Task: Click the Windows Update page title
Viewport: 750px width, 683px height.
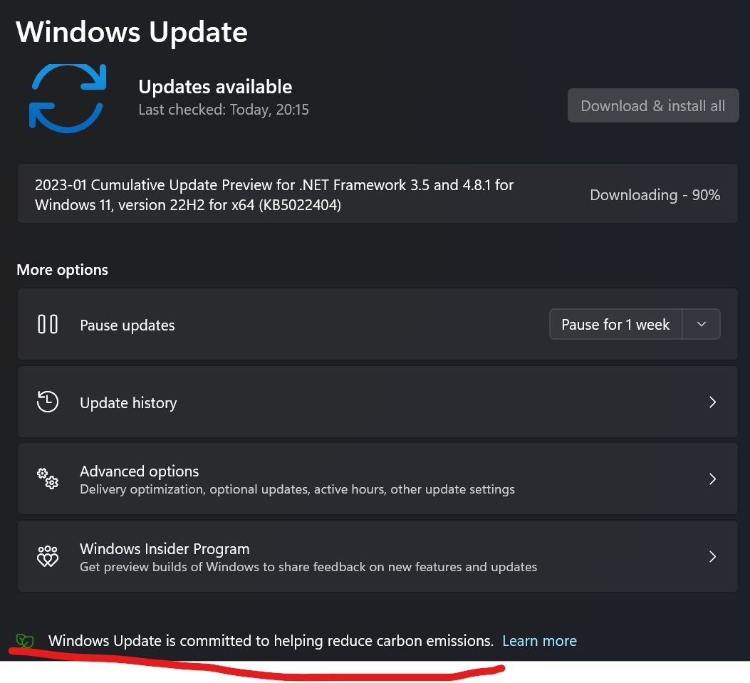Action: [x=132, y=32]
